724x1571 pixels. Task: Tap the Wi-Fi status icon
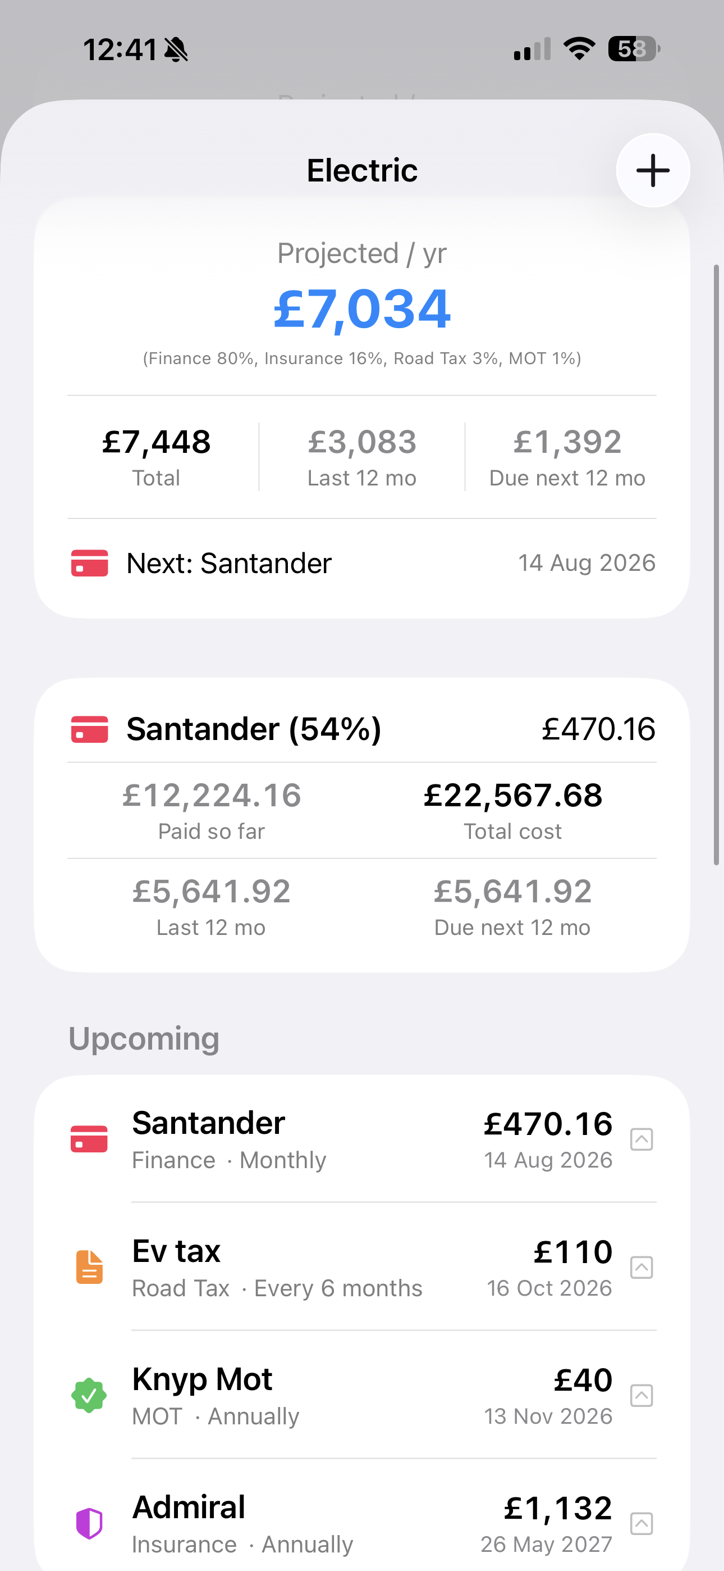pyautogui.click(x=579, y=49)
